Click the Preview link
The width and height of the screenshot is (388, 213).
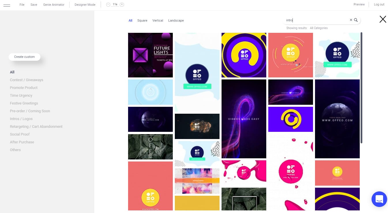pyautogui.click(x=359, y=4)
